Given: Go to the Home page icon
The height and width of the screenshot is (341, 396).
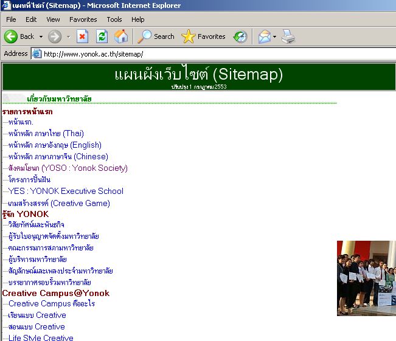Looking at the screenshot, I should pos(121,36).
